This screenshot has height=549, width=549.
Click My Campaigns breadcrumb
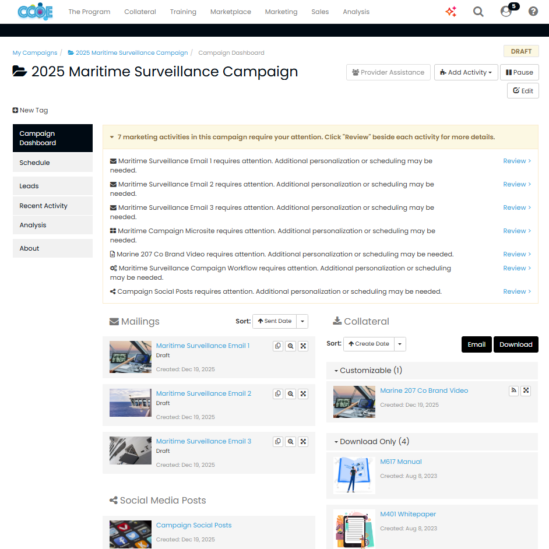pyautogui.click(x=34, y=53)
